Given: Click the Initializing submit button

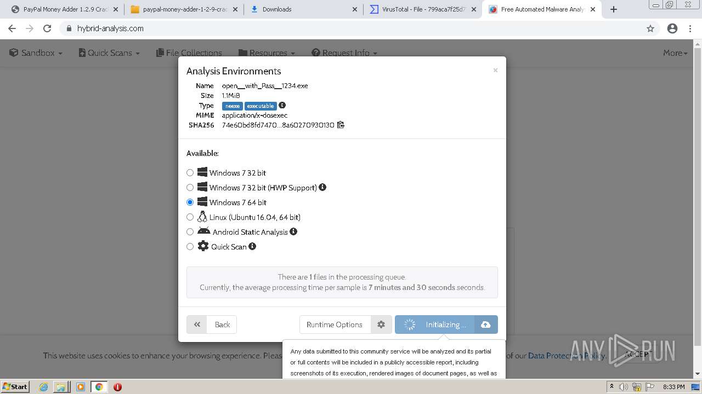Looking at the screenshot, I should point(435,325).
